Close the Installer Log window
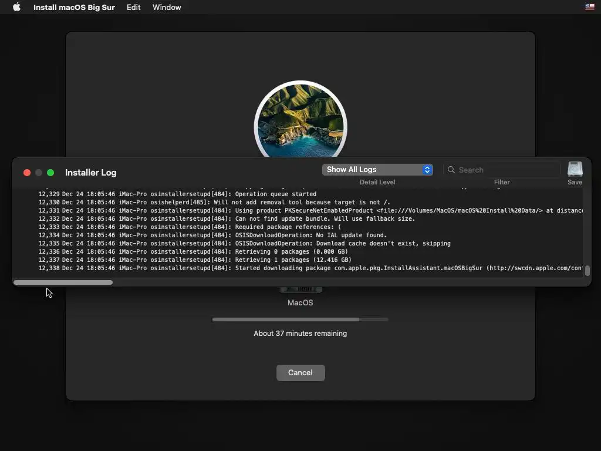Image resolution: width=601 pixels, height=451 pixels. [x=27, y=173]
